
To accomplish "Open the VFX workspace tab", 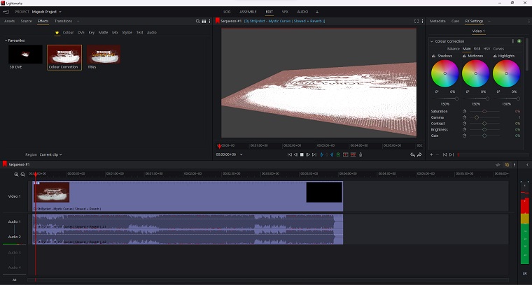I will coord(285,12).
